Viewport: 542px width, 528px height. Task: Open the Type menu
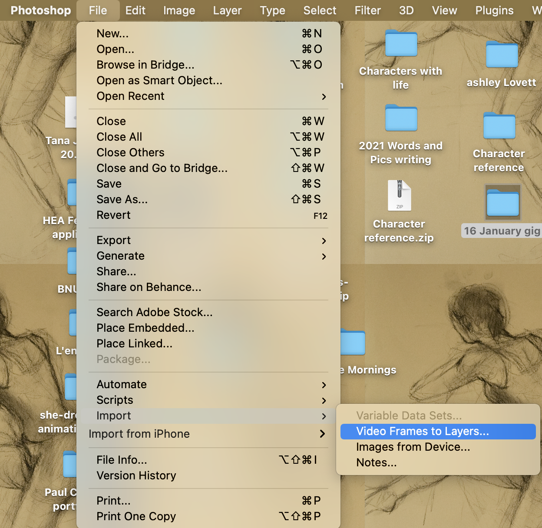(272, 10)
